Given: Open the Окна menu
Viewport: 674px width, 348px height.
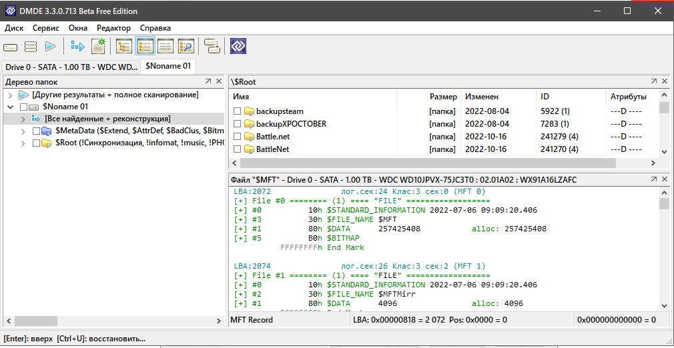Looking at the screenshot, I should point(78,28).
